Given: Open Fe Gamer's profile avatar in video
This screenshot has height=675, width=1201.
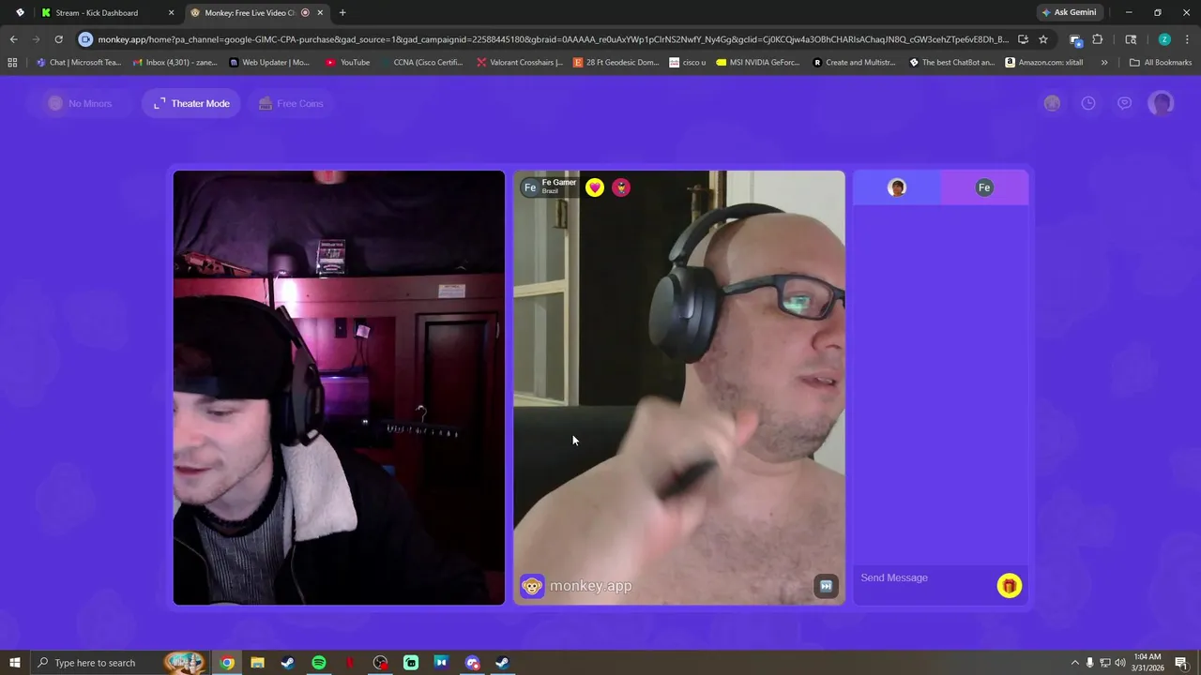Looking at the screenshot, I should coord(530,187).
